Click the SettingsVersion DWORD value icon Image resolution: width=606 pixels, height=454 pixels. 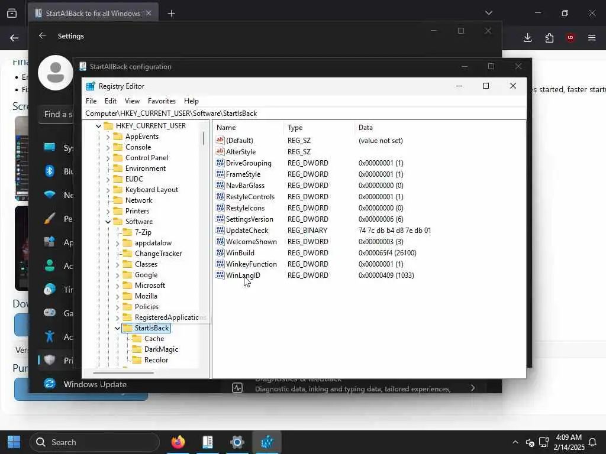click(x=220, y=219)
